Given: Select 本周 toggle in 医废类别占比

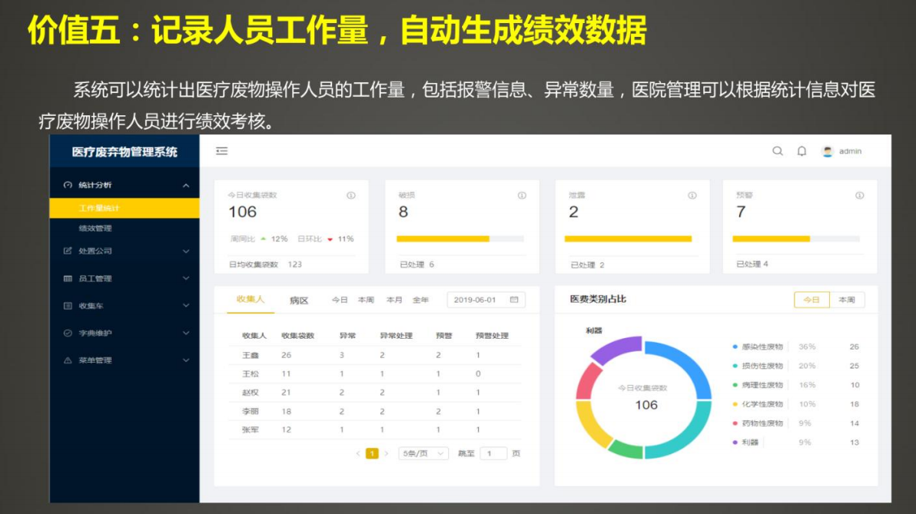Looking at the screenshot, I should (847, 300).
